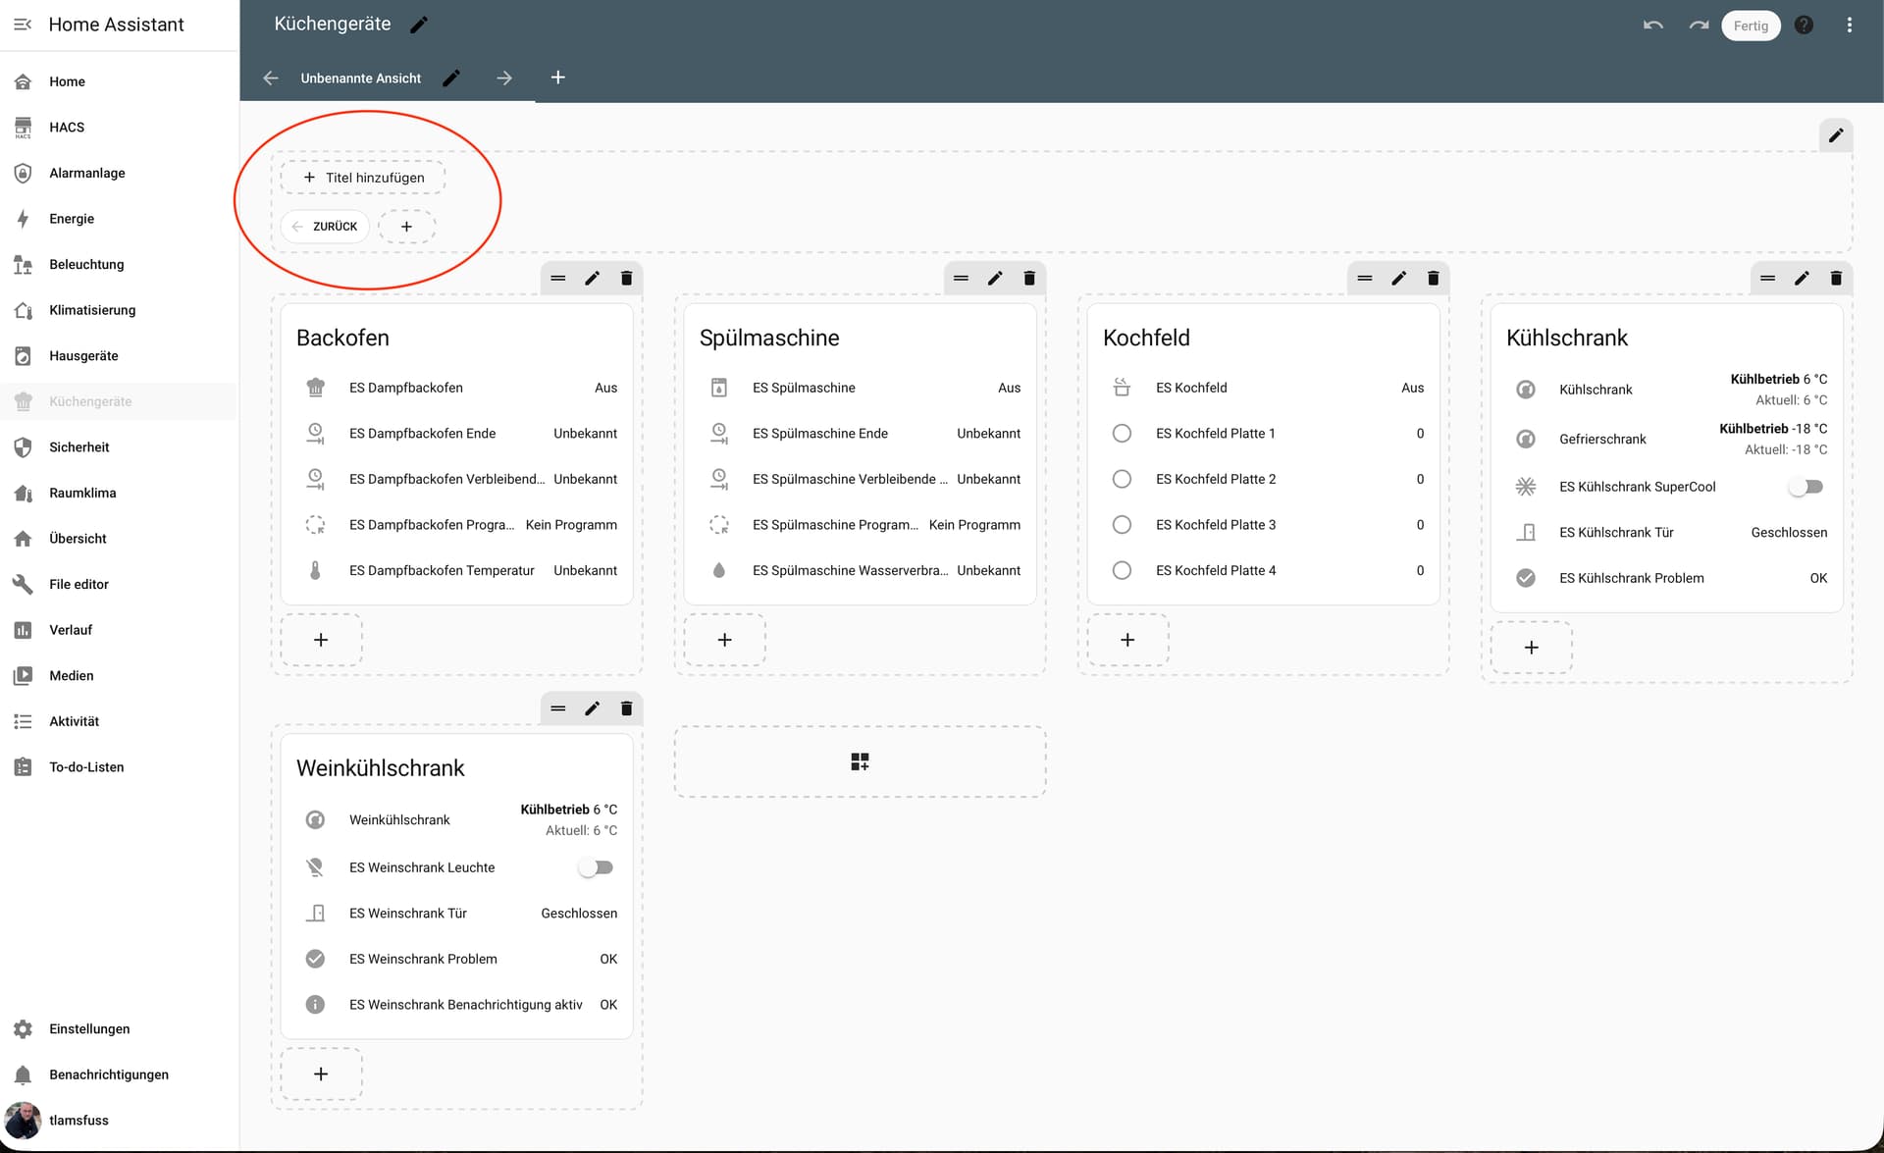Select the Unbenannte Ansicht tab
Image resolution: width=1884 pixels, height=1153 pixels.
[360, 79]
